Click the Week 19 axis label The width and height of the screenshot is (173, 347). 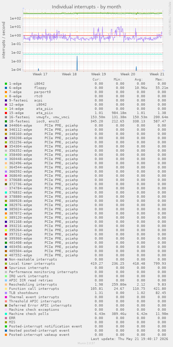point(99,74)
